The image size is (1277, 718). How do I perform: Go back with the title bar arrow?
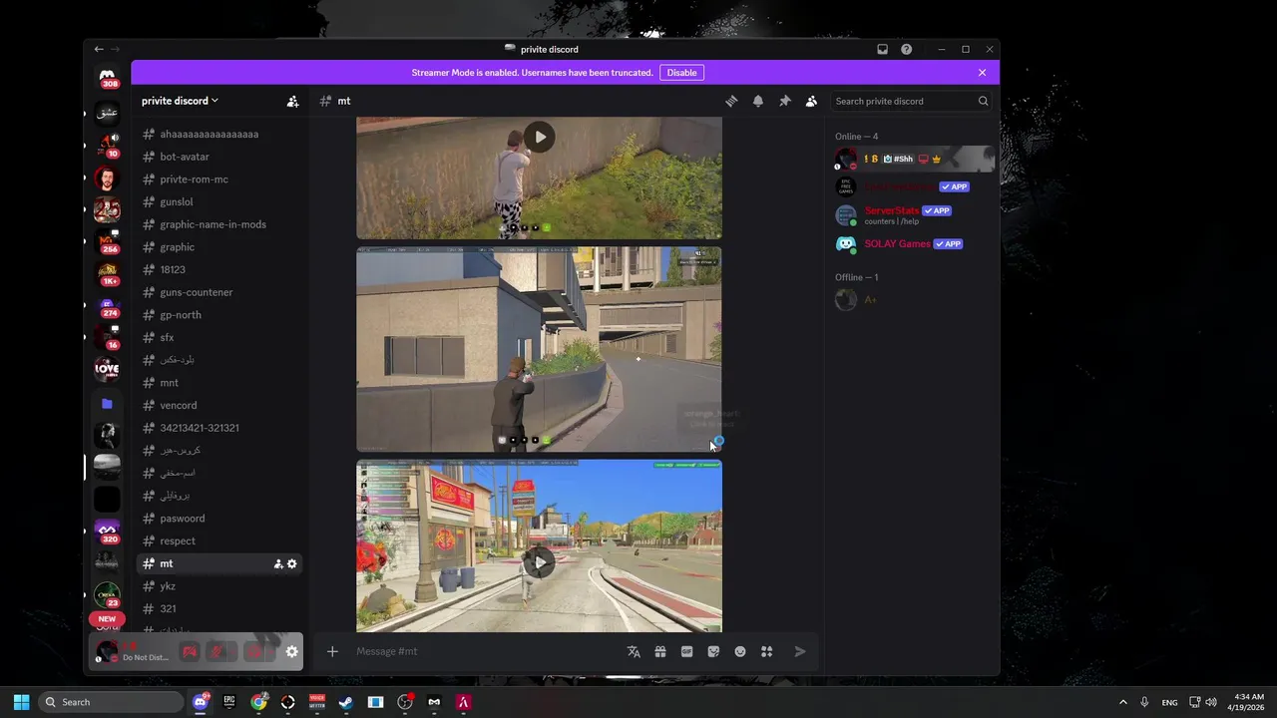(x=99, y=49)
